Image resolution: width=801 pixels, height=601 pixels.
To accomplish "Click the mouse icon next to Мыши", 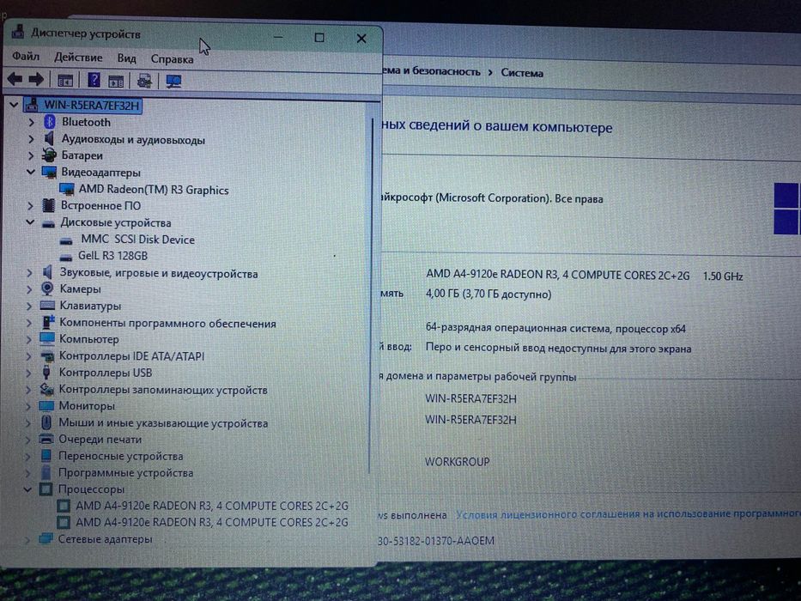I will [x=46, y=422].
